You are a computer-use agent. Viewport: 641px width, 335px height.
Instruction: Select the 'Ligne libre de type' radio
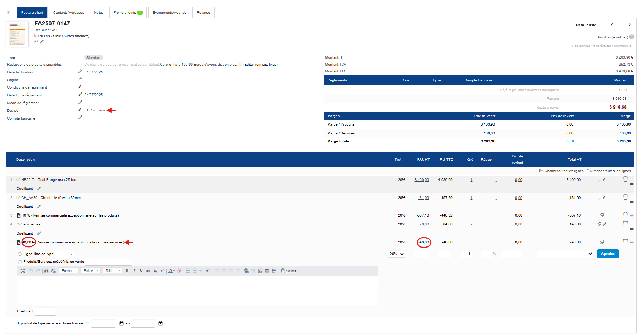point(20,254)
